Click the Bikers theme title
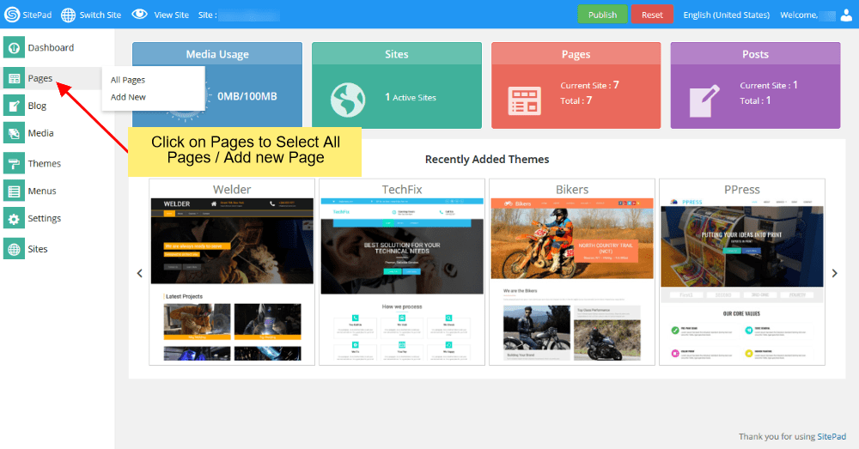The width and height of the screenshot is (859, 449). click(572, 190)
